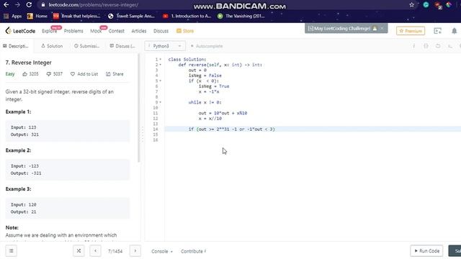461x259 pixels.
Task: Open the Mock menu item
Action: tap(96, 31)
